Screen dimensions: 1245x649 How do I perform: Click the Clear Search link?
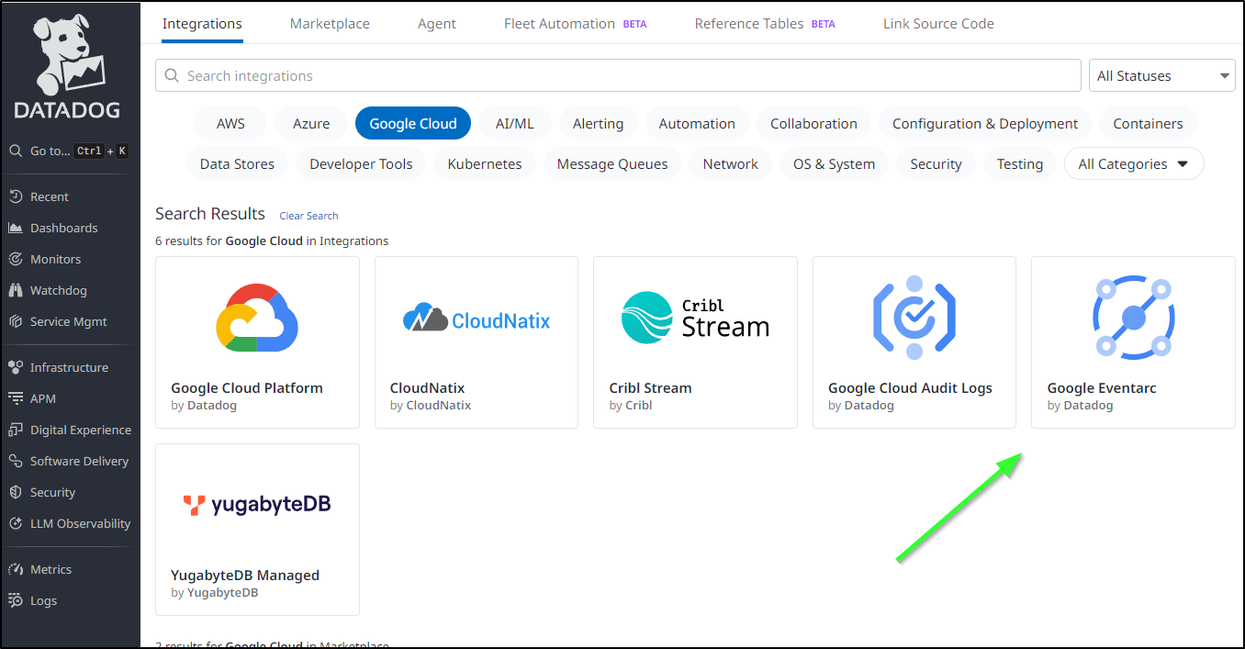click(308, 216)
